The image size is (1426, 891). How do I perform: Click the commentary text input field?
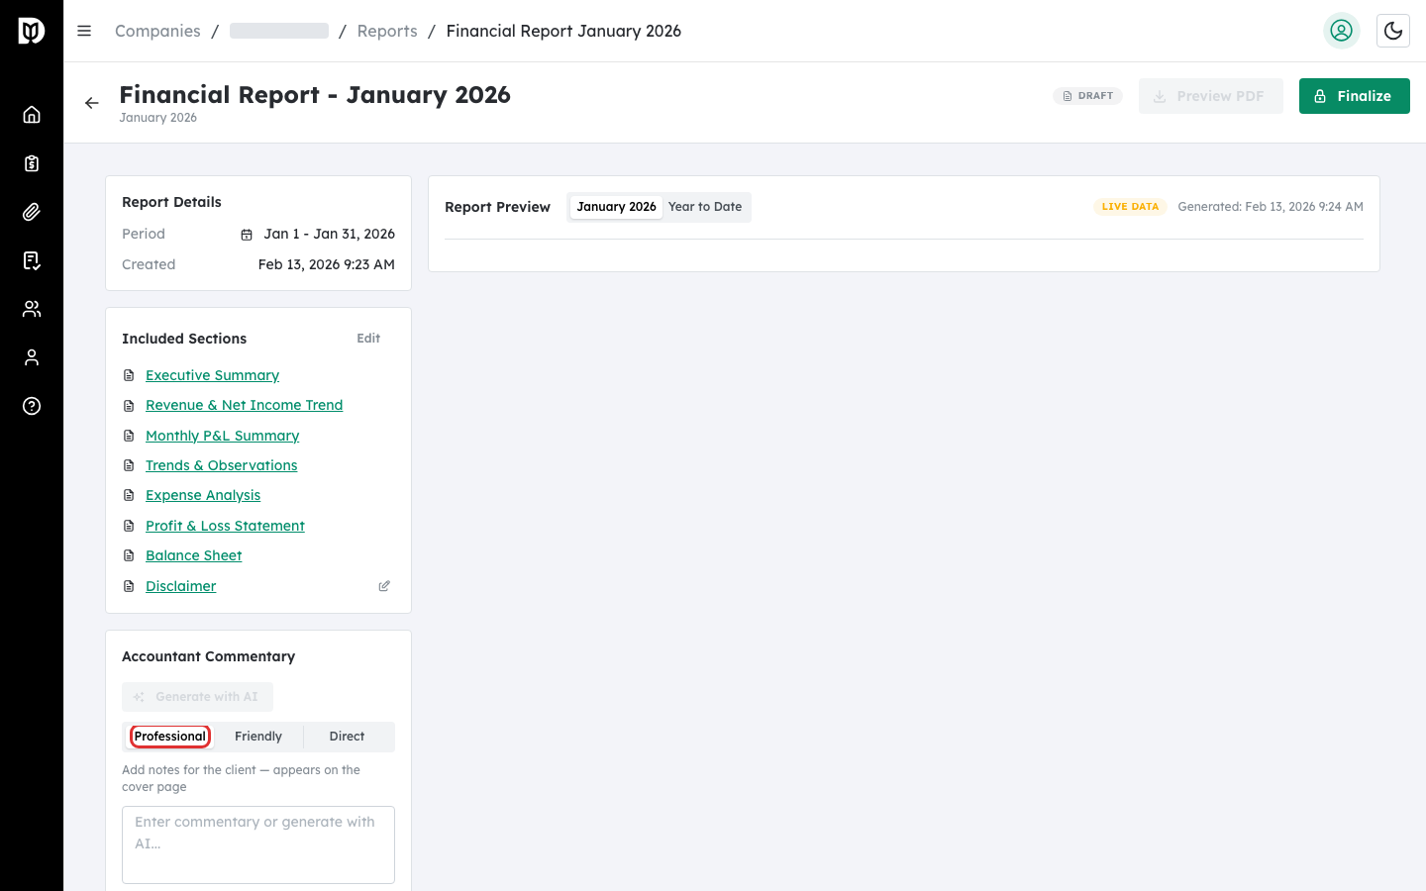pos(258,843)
